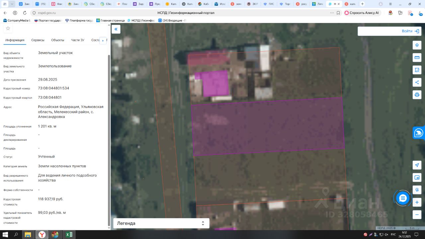Activate the area selection tool
Image resolution: width=425 pixels, height=239 pixels.
click(x=417, y=70)
